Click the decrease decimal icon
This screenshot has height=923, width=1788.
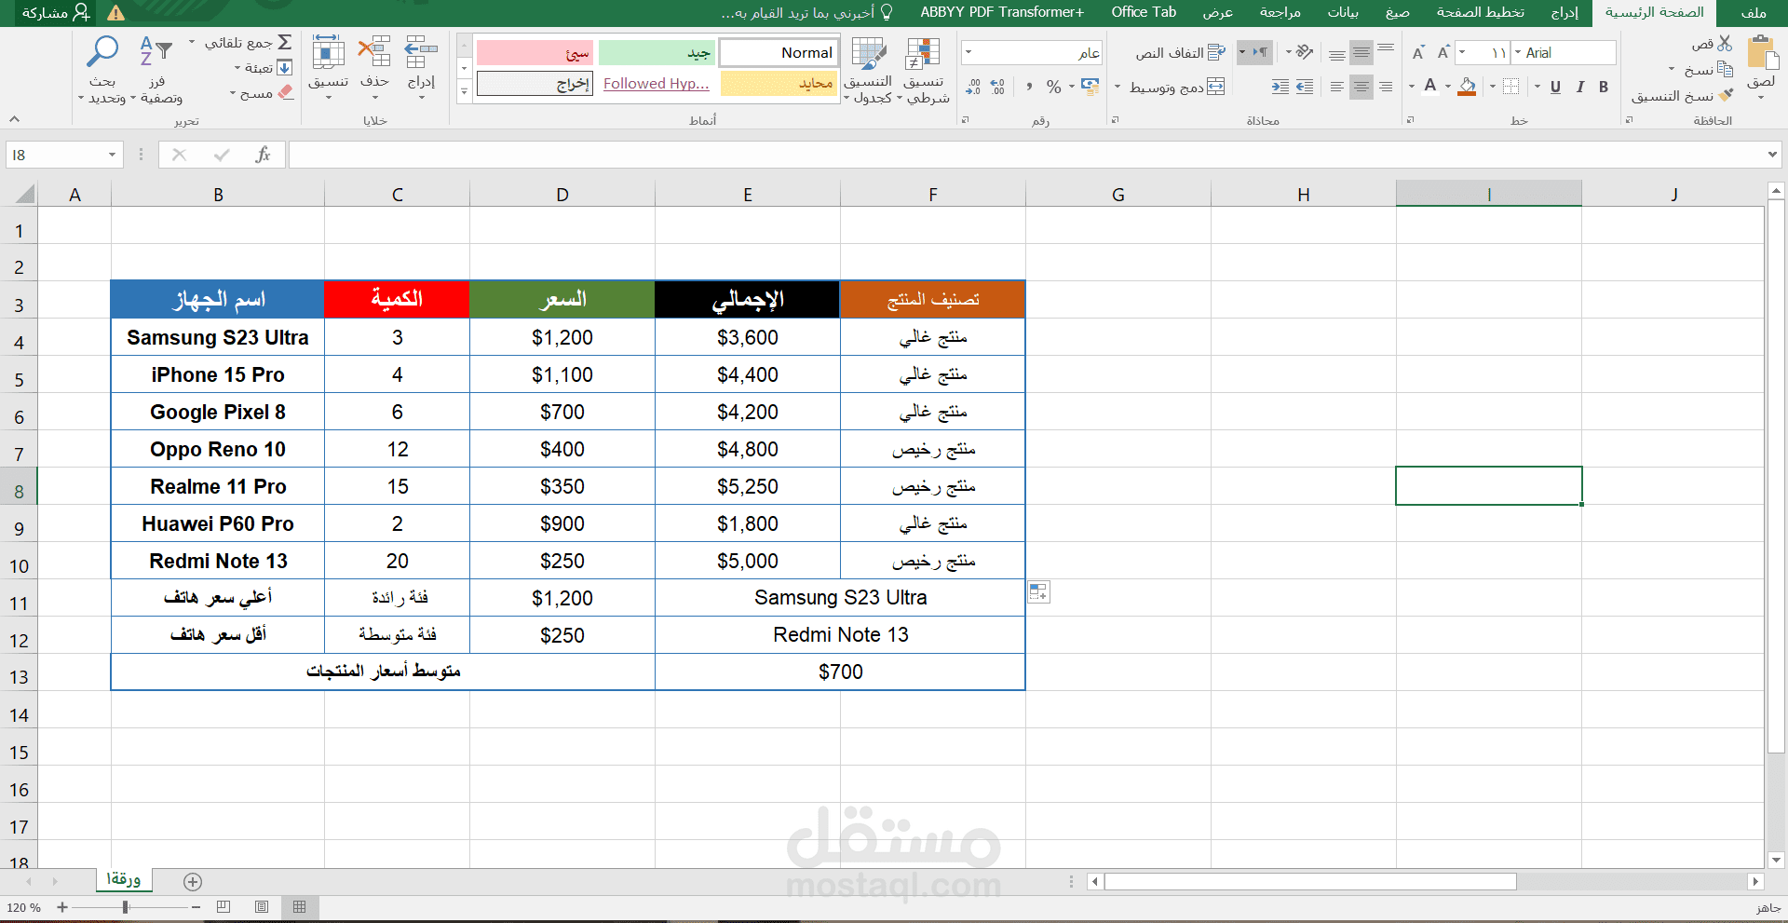973,87
